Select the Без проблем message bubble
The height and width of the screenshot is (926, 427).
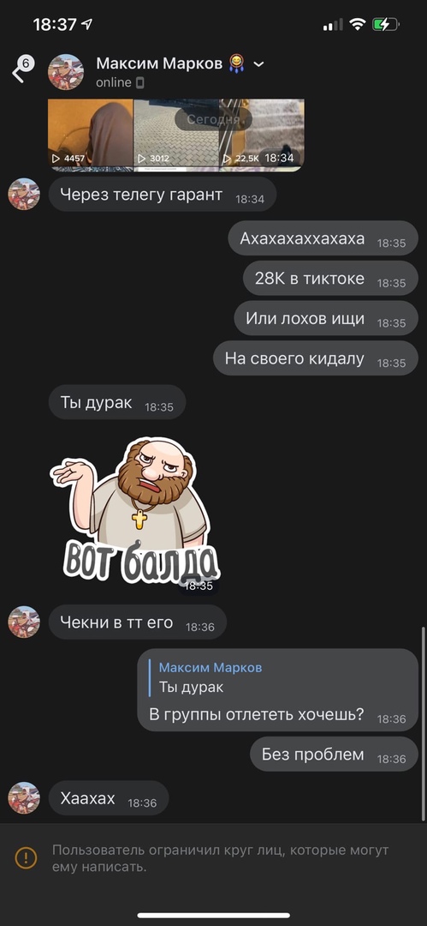pos(335,754)
